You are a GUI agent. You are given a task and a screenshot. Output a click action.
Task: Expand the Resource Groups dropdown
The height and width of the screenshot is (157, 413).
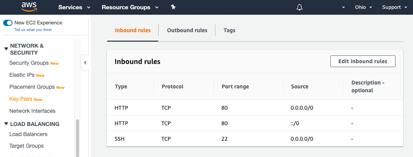pos(130,7)
